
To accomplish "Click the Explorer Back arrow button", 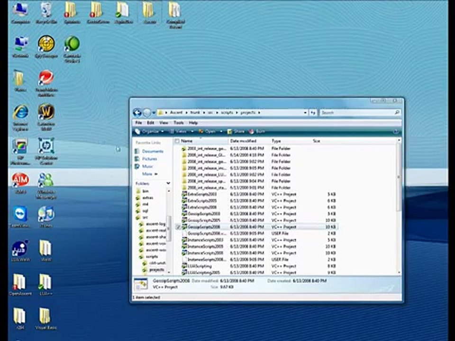I will (137, 113).
